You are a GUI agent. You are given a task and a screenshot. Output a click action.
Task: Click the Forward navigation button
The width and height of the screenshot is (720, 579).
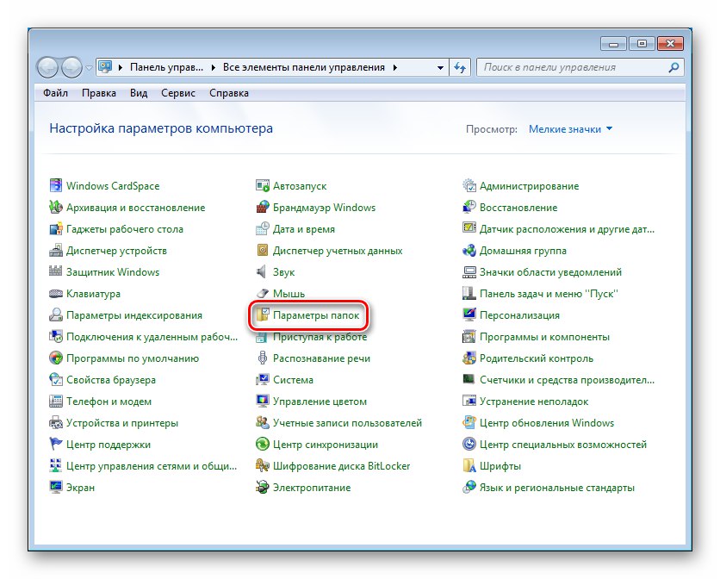coord(71,67)
